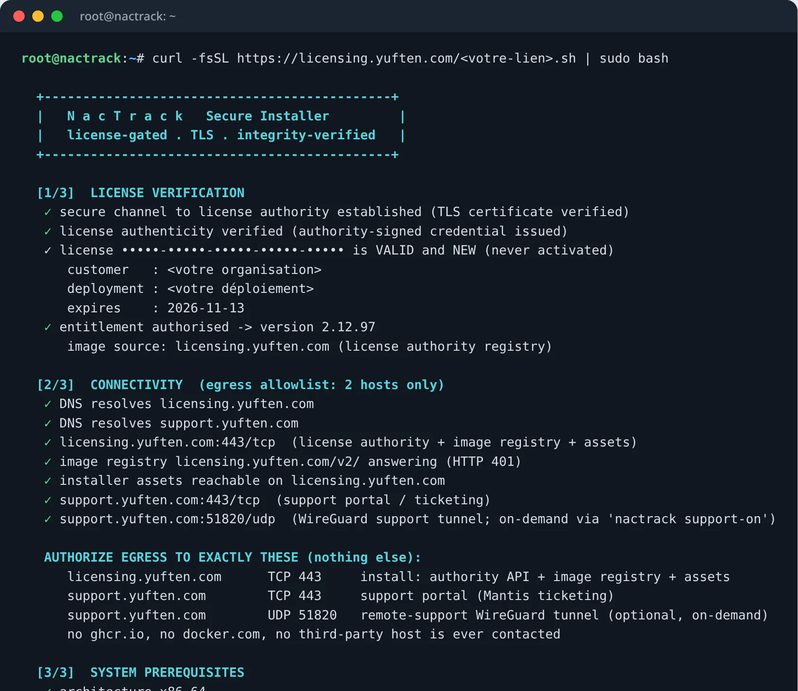Select the 'DNS resolves licensing.yuften.com' line

tap(179, 404)
